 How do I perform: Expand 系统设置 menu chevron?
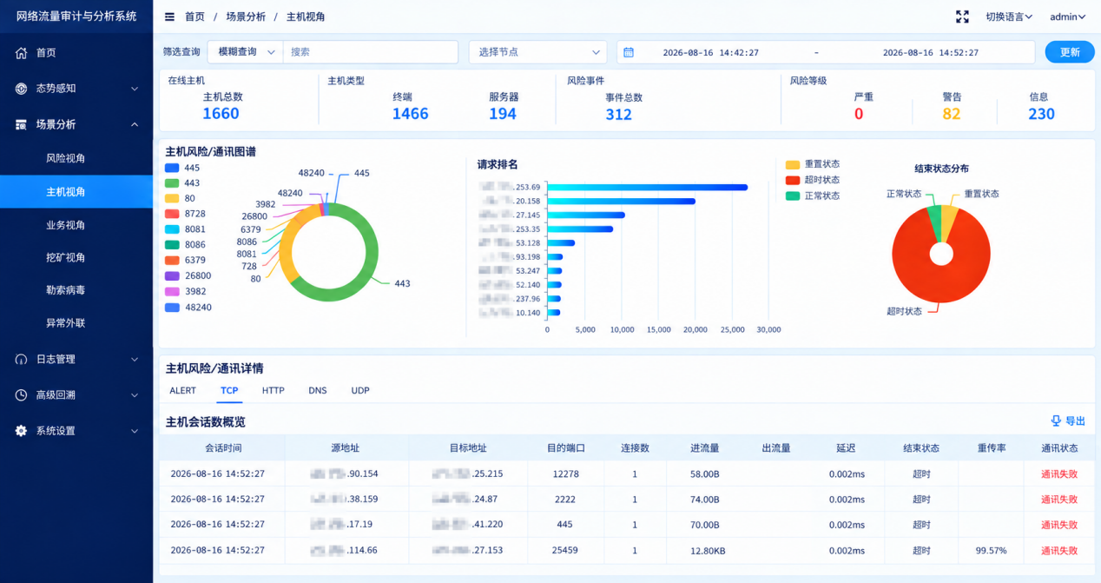[135, 431]
